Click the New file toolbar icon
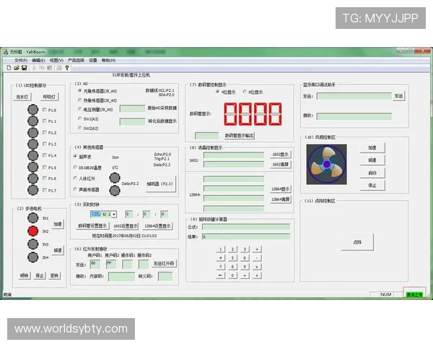The image size is (433, 347). 8,68
